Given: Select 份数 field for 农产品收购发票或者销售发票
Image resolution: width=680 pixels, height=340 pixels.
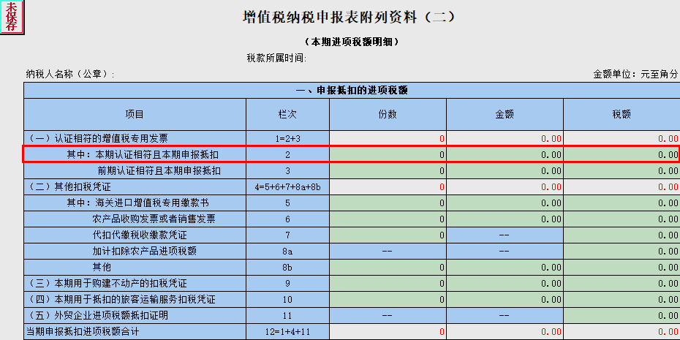Looking at the screenshot, I should (388, 219).
